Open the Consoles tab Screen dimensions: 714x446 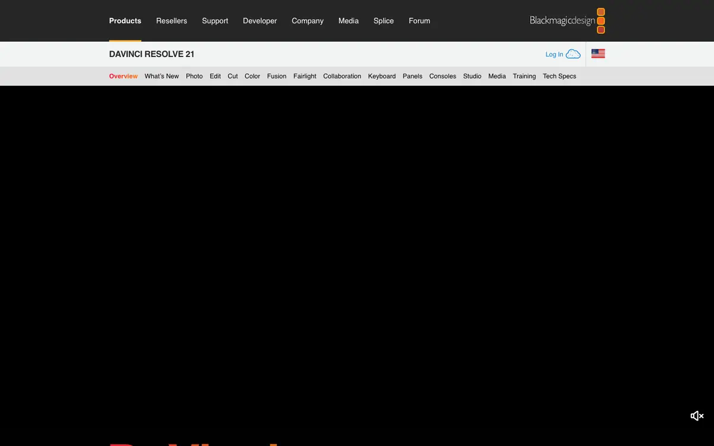(x=443, y=76)
